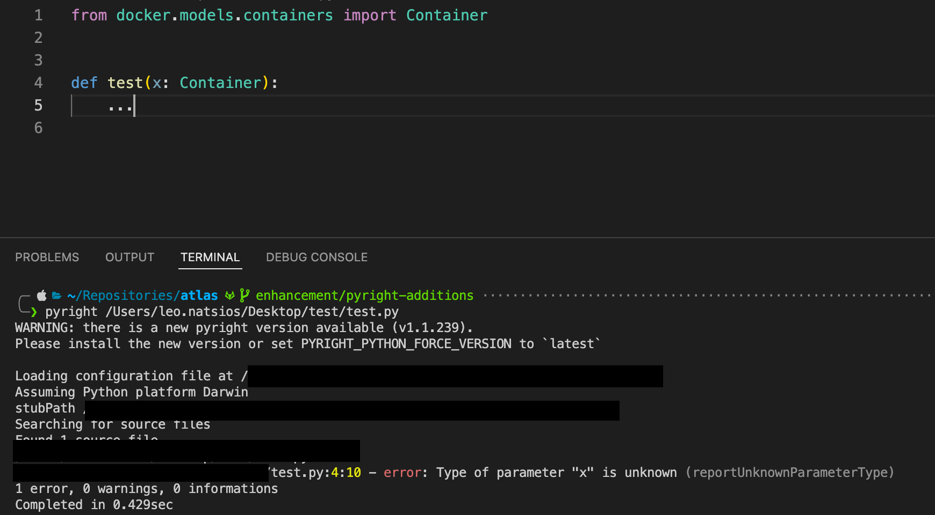
Task: Click the pyright command in the terminal
Action: coord(71,311)
